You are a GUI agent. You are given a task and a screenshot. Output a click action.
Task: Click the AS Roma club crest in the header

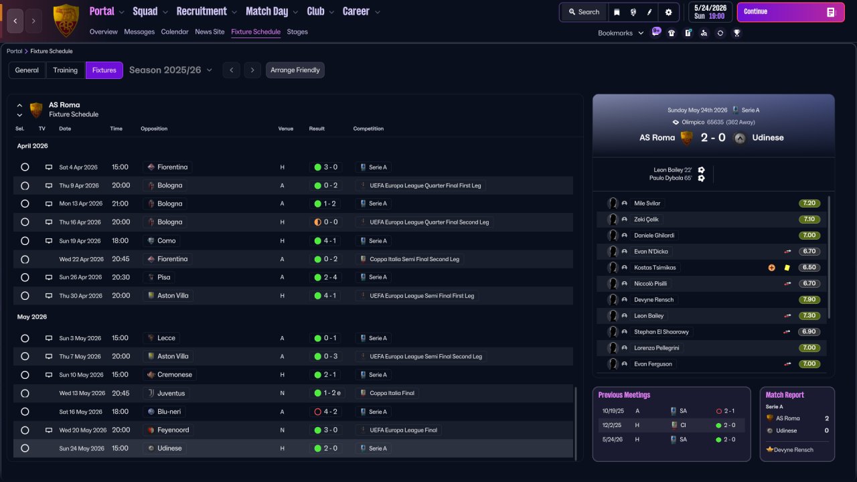[66, 20]
